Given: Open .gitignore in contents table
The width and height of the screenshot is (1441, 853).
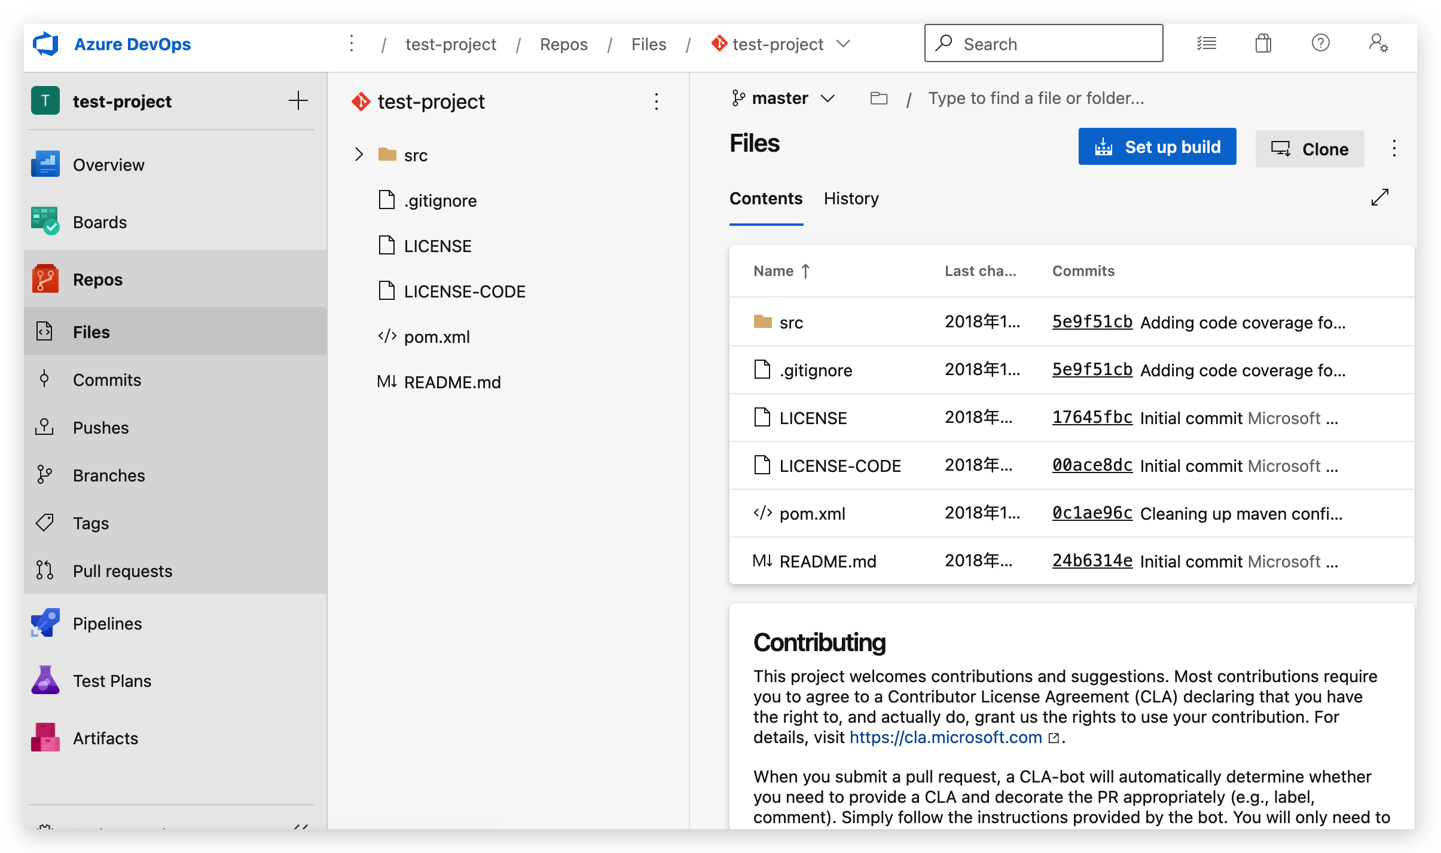Looking at the screenshot, I should 816,370.
